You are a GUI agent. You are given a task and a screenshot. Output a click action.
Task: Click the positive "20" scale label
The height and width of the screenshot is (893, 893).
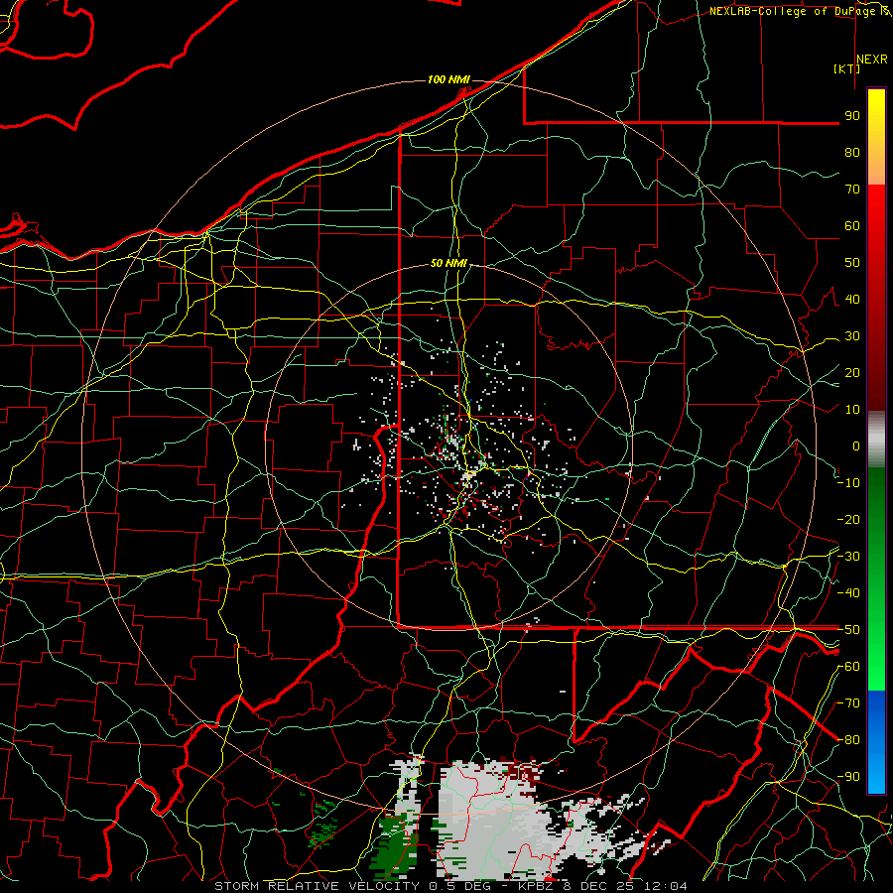click(x=852, y=372)
